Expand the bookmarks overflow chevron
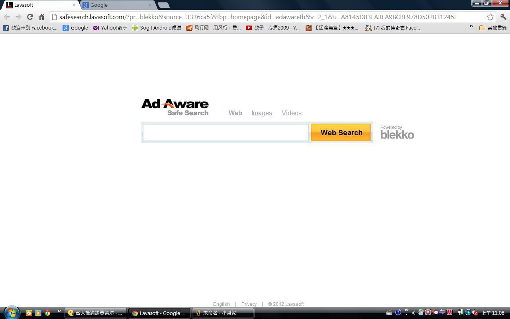The image size is (510, 319). tap(471, 27)
